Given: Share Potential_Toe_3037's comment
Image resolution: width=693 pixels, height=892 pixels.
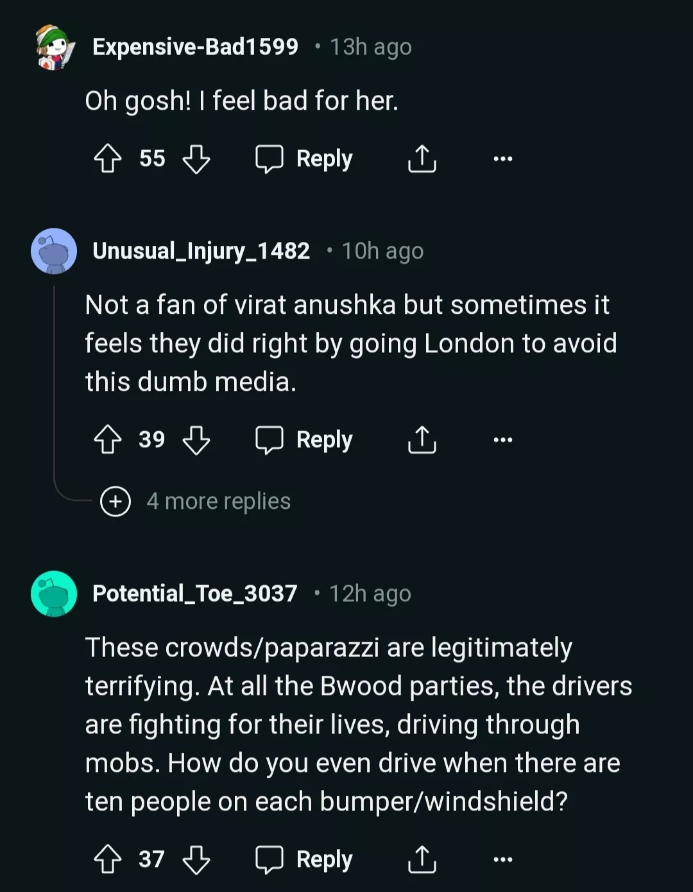Looking at the screenshot, I should coord(422,859).
